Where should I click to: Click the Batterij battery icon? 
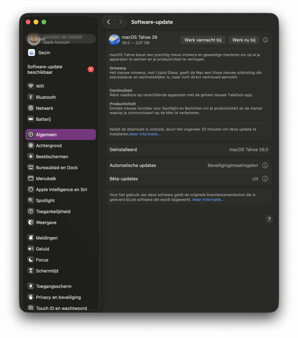tap(31, 119)
